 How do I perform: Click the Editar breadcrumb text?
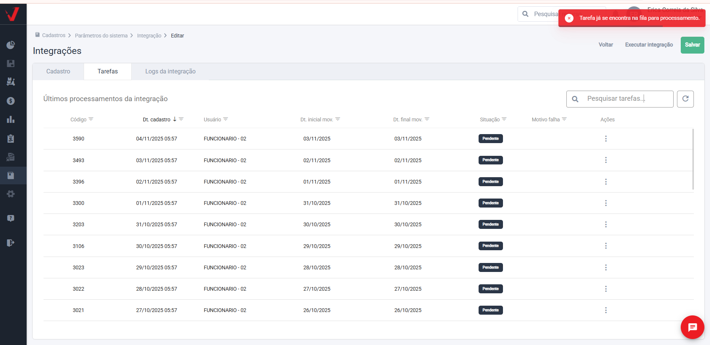click(x=177, y=36)
